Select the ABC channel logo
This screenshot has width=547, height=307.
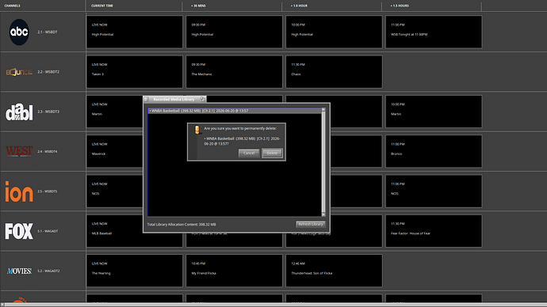tap(19, 32)
